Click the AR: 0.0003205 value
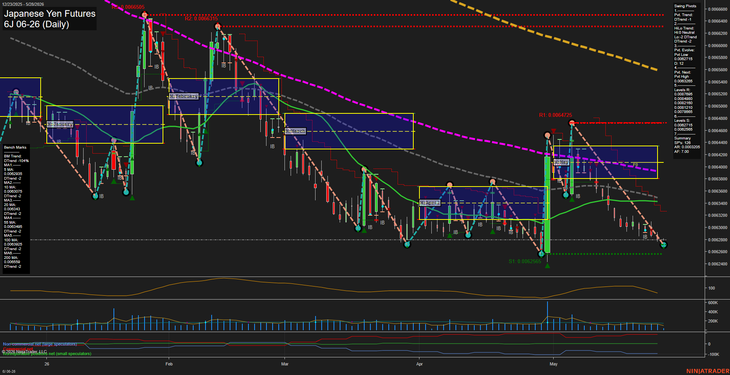The image size is (730, 375). (687, 147)
